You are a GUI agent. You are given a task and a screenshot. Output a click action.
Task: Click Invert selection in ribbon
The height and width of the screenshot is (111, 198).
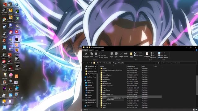(x=163, y=57)
